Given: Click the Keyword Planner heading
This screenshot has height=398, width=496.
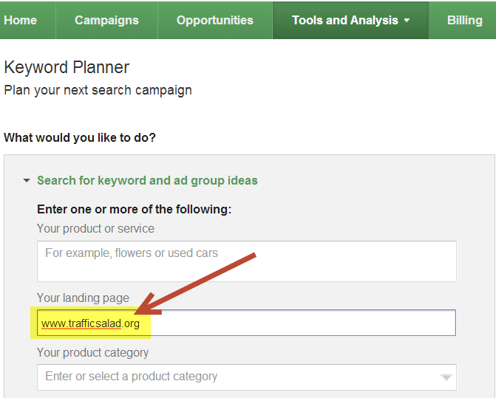Looking at the screenshot, I should pyautogui.click(x=67, y=67).
